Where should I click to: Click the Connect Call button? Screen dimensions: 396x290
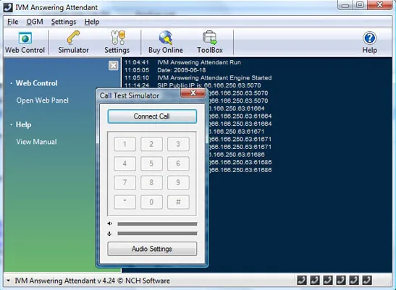pyautogui.click(x=152, y=116)
